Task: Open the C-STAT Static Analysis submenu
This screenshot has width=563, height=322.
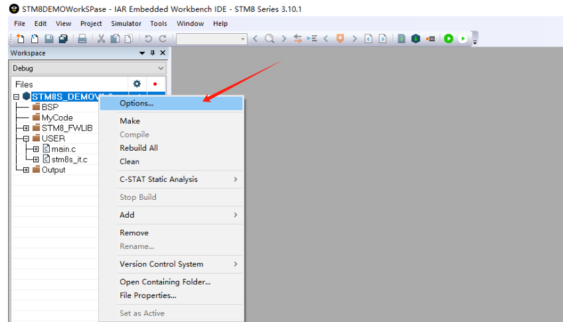Action: 172,179
